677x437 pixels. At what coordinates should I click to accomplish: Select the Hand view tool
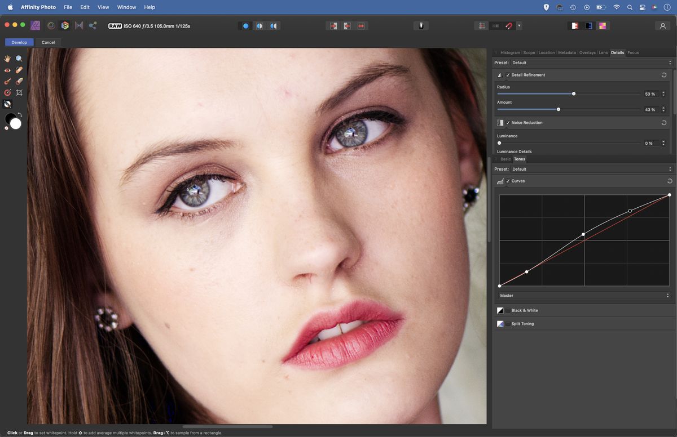pos(7,59)
